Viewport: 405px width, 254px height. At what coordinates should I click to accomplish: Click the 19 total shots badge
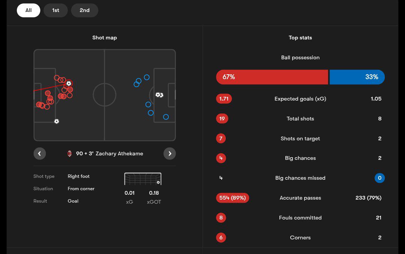coord(222,119)
